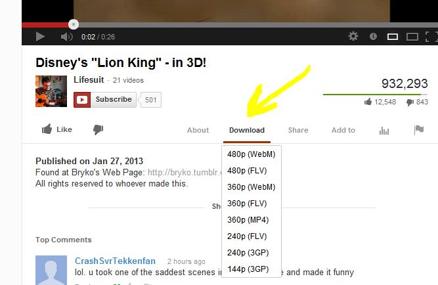Open the bryko.tumblr link in description
The image size is (438, 285).
pyautogui.click(x=185, y=173)
